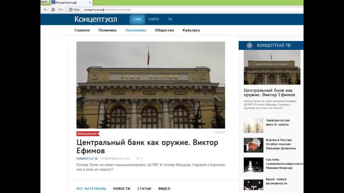This screenshot has height=193, width=344.
Task: Open Взятка в России article link
Action: pos(281,144)
